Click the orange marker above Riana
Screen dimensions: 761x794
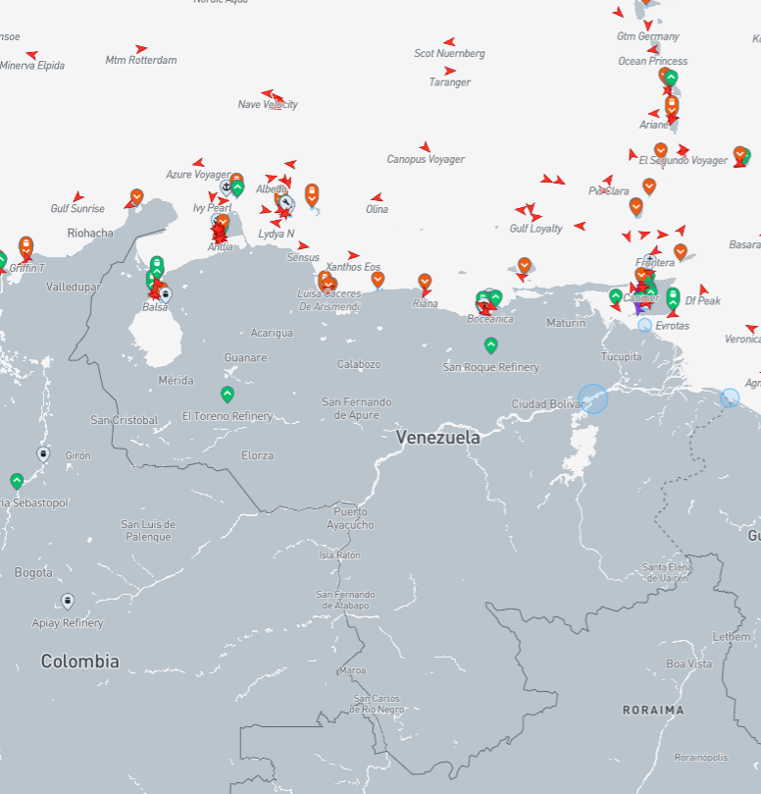425,281
